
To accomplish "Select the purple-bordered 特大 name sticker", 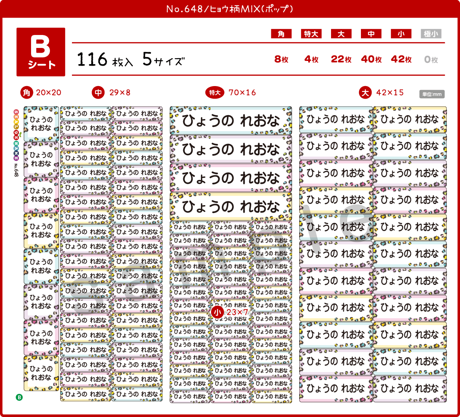I will pos(231,149).
